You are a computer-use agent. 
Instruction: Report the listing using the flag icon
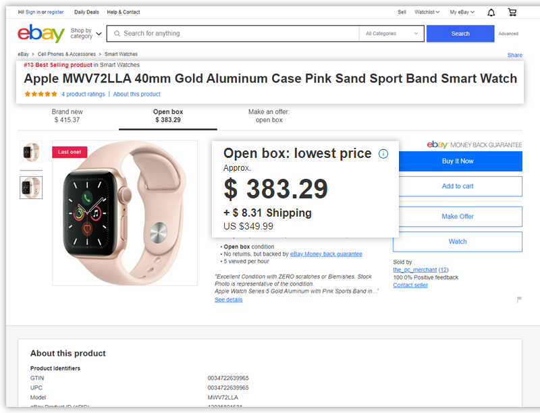point(519,300)
